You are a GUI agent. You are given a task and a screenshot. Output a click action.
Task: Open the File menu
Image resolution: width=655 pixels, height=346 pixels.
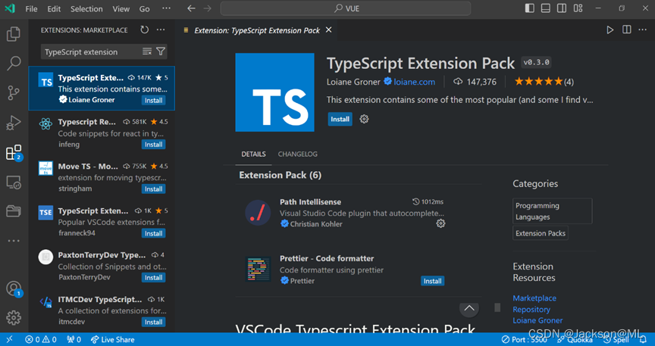point(31,9)
